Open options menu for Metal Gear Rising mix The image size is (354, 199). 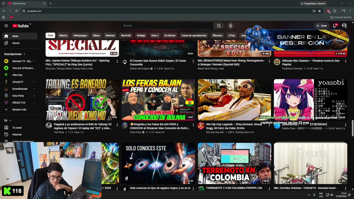click(x=269, y=61)
